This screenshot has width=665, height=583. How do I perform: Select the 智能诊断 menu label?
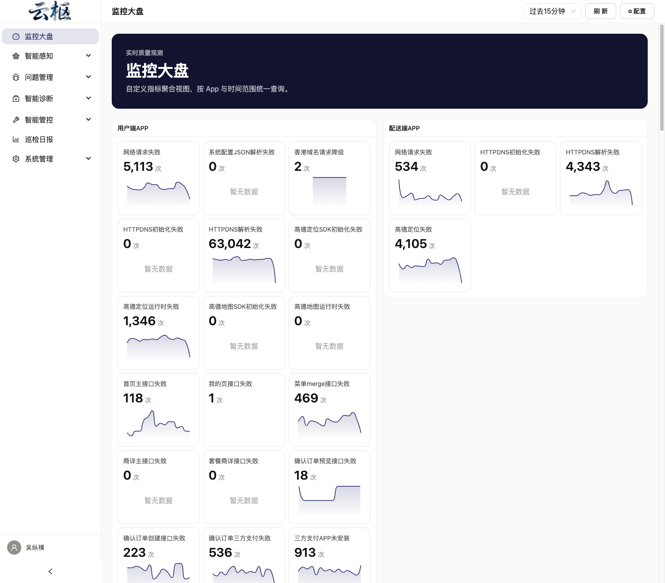[39, 98]
